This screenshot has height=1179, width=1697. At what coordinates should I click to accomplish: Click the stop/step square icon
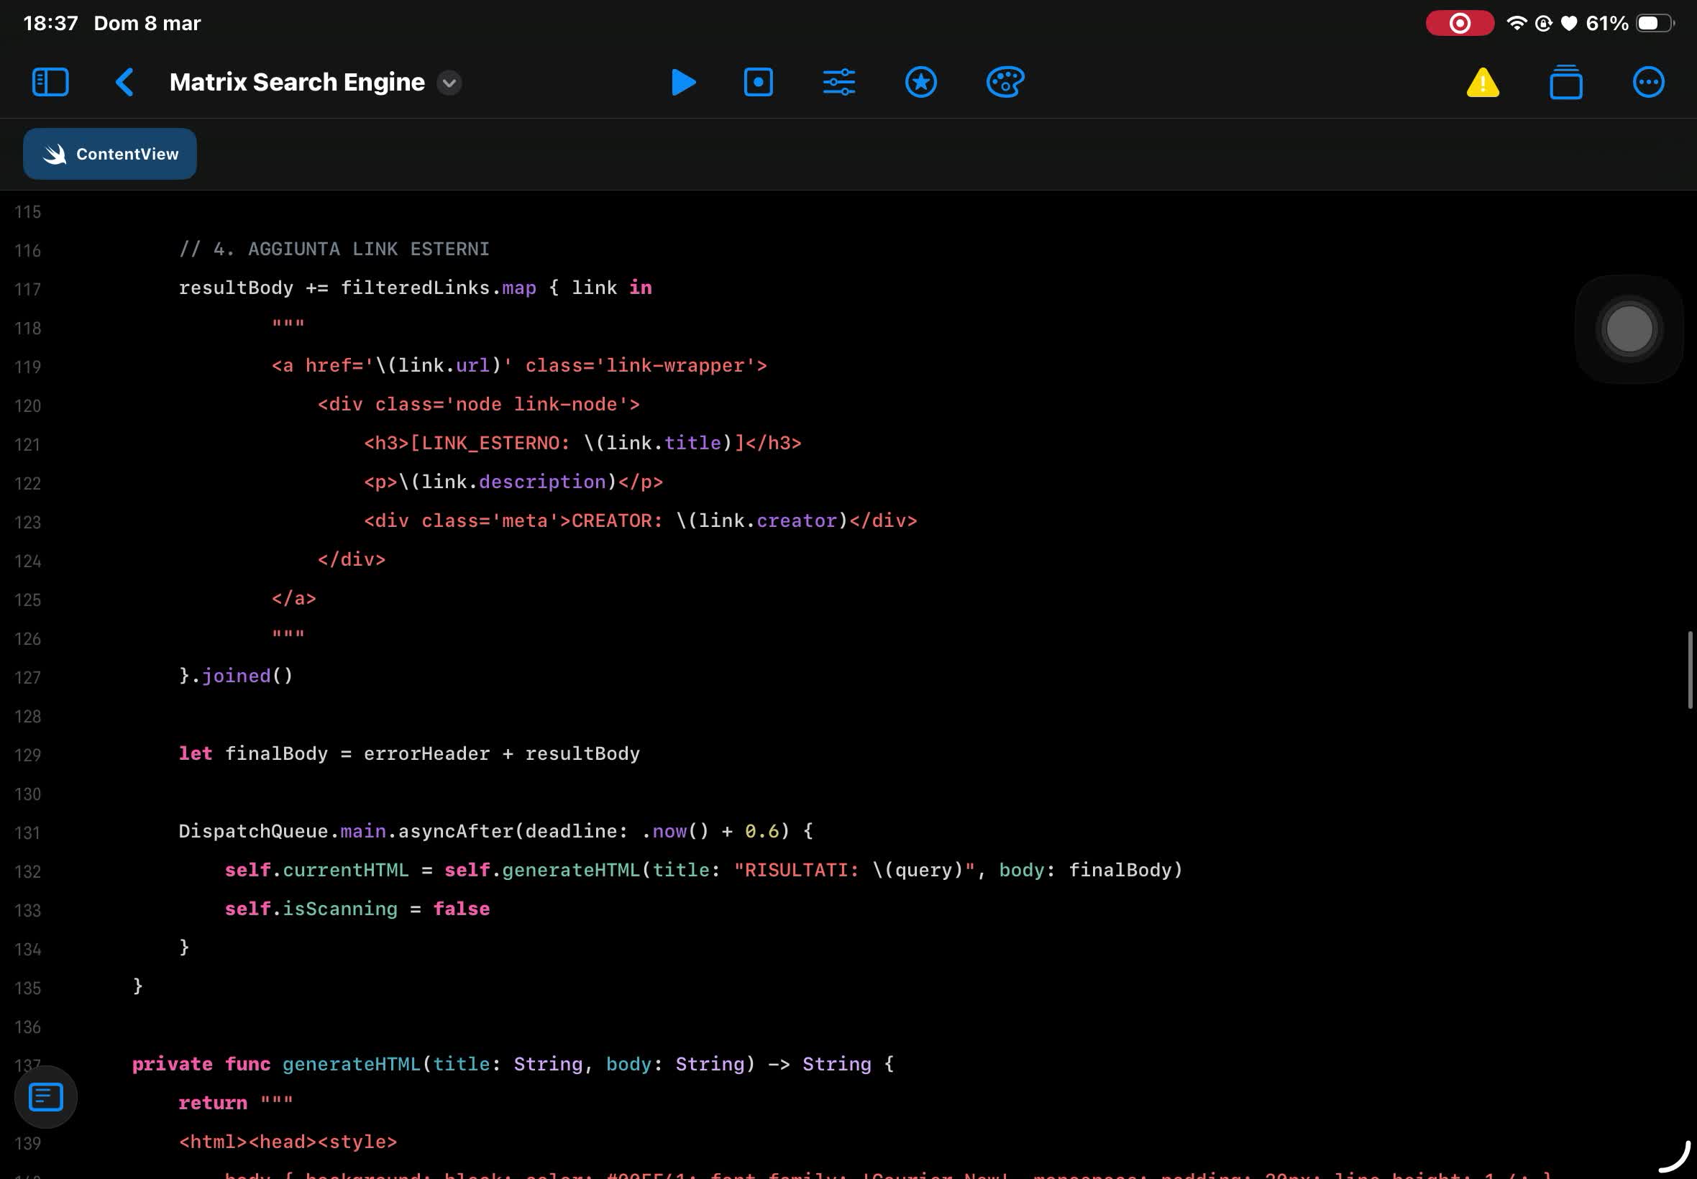pyautogui.click(x=758, y=82)
